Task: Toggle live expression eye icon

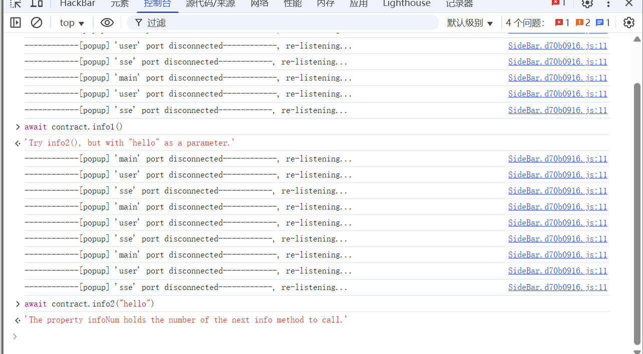Action: point(107,22)
